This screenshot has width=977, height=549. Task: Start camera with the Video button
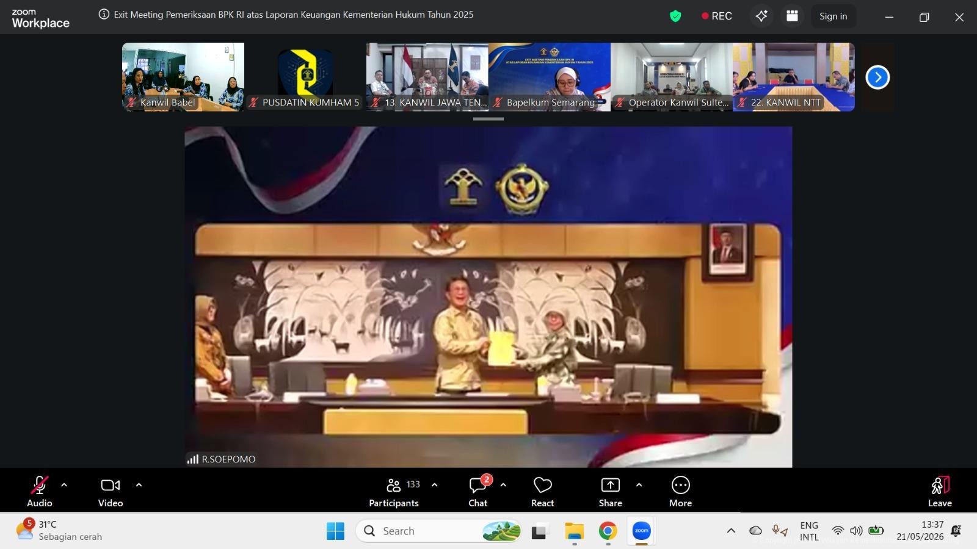tap(111, 491)
